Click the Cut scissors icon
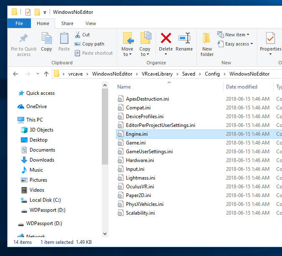The width and height of the screenshot is (282, 256). tap(78, 35)
